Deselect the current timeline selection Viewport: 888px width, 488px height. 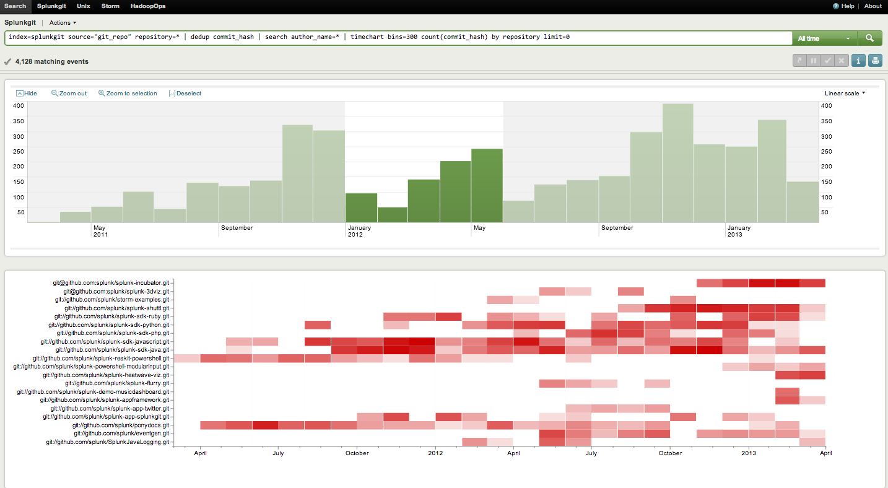pyautogui.click(x=185, y=93)
